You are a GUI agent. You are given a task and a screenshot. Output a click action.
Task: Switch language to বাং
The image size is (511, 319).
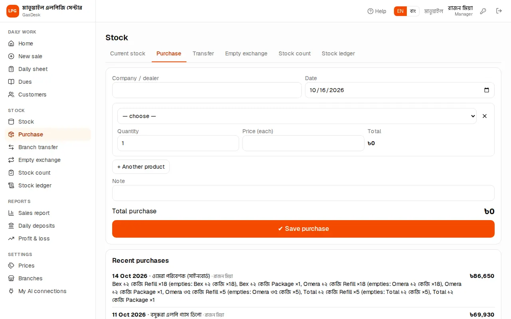pos(413,11)
